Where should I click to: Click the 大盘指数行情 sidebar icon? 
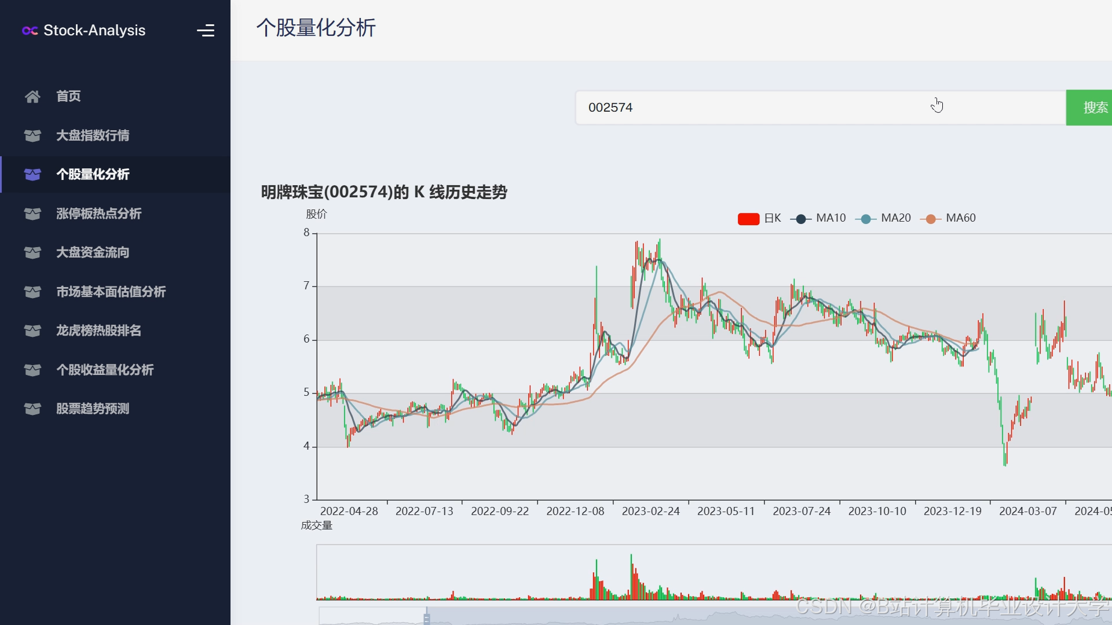tap(32, 136)
